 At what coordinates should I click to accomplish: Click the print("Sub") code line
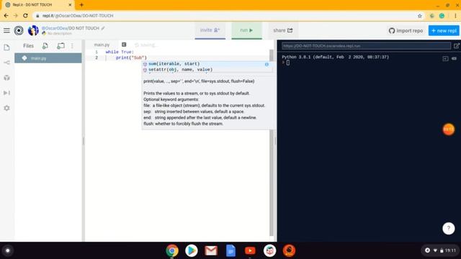[x=131, y=58]
